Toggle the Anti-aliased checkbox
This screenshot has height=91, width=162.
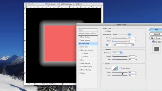(x=121, y=68)
